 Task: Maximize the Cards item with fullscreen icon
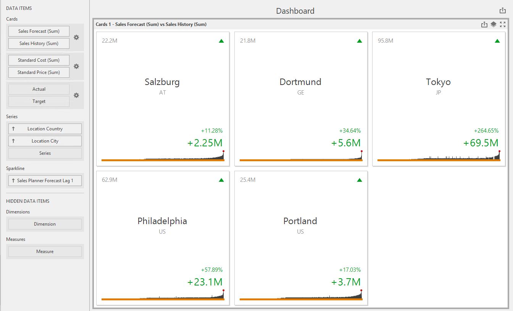point(503,24)
